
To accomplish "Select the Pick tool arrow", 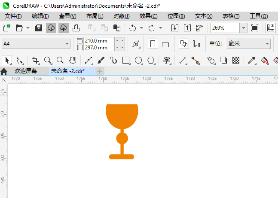I will tap(7, 60).
